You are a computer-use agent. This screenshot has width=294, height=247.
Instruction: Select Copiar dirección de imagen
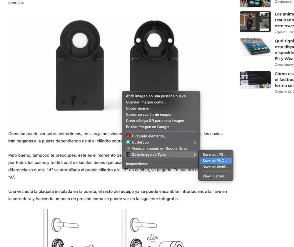click(x=149, y=115)
